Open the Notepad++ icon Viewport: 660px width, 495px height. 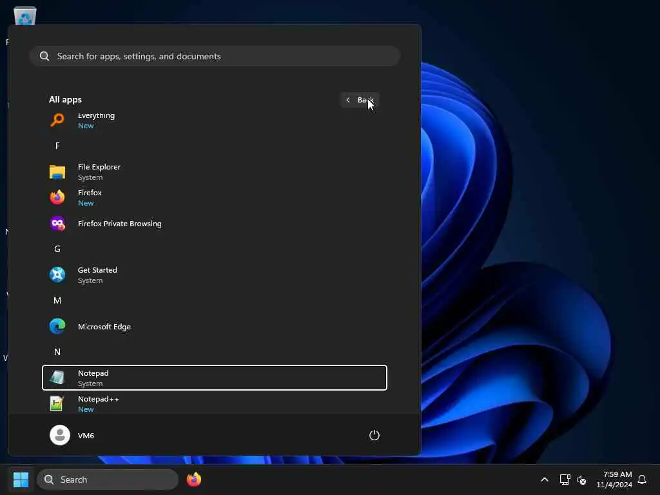[x=57, y=403]
